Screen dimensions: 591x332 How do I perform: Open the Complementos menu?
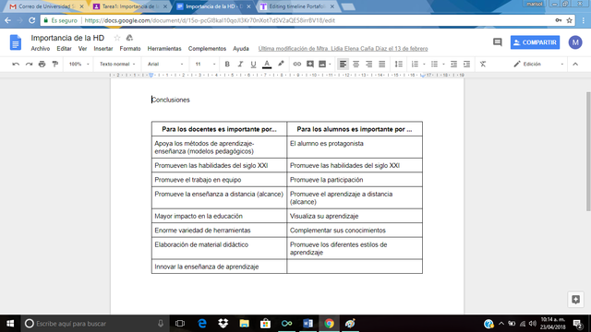click(207, 49)
